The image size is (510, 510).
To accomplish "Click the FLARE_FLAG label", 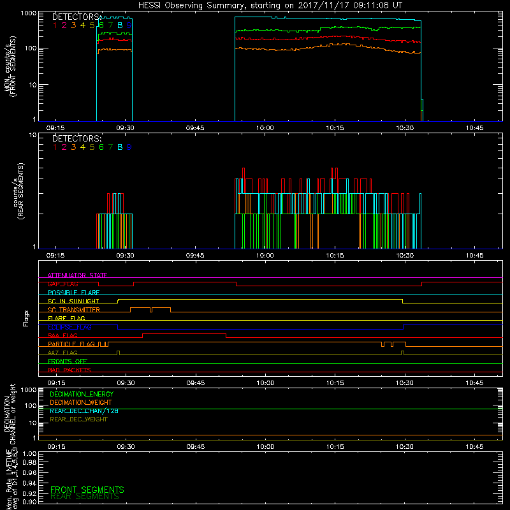I will click(66, 318).
